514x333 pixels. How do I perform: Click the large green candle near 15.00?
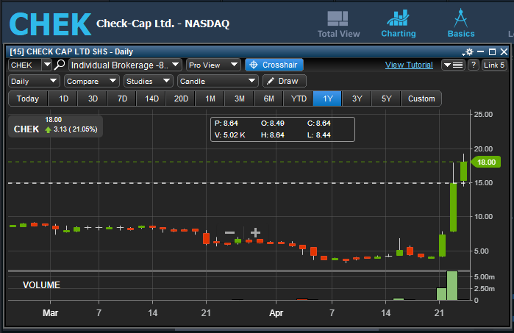pyautogui.click(x=453, y=207)
